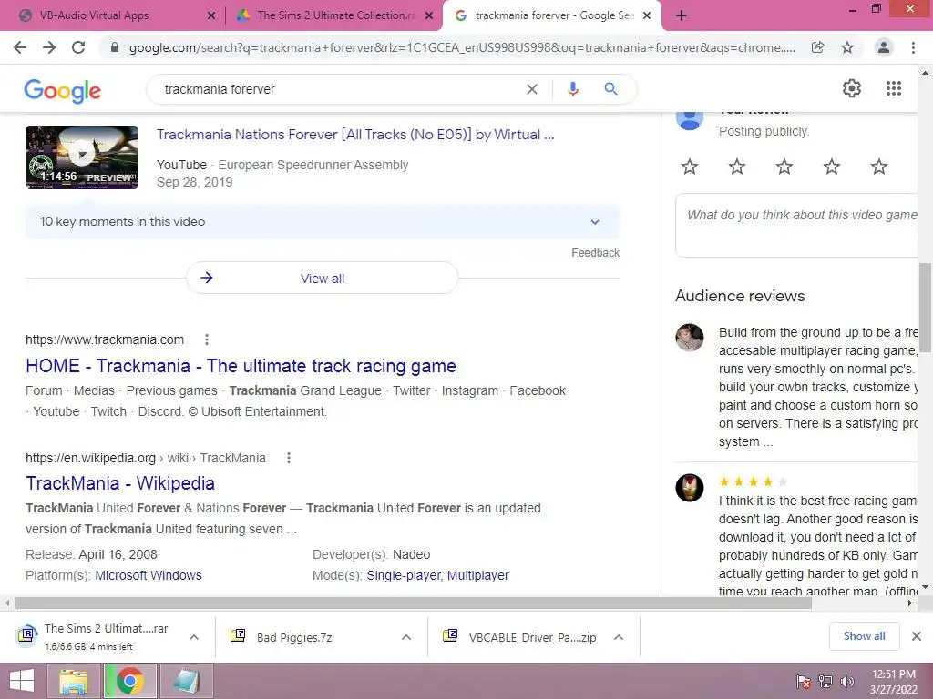Image resolution: width=933 pixels, height=699 pixels.
Task: Submit search with the magnifier icon
Action: [610, 89]
